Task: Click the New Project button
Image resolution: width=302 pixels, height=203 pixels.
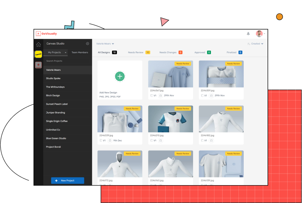Action: [67, 181]
